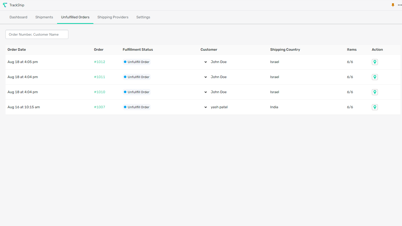
Task: Click the tracking pin icon for order #1010
Action: [x=375, y=92]
